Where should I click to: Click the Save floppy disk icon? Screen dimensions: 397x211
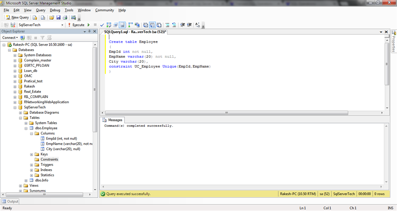click(x=58, y=17)
